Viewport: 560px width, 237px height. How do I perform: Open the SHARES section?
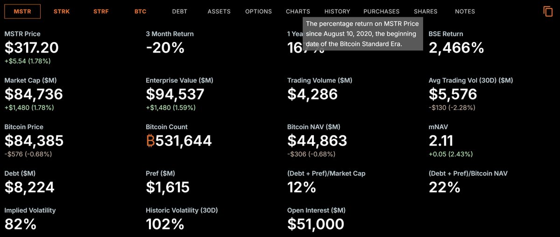[425, 11]
